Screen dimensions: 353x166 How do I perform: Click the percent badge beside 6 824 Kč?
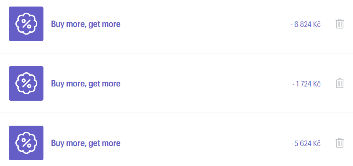[26, 24]
